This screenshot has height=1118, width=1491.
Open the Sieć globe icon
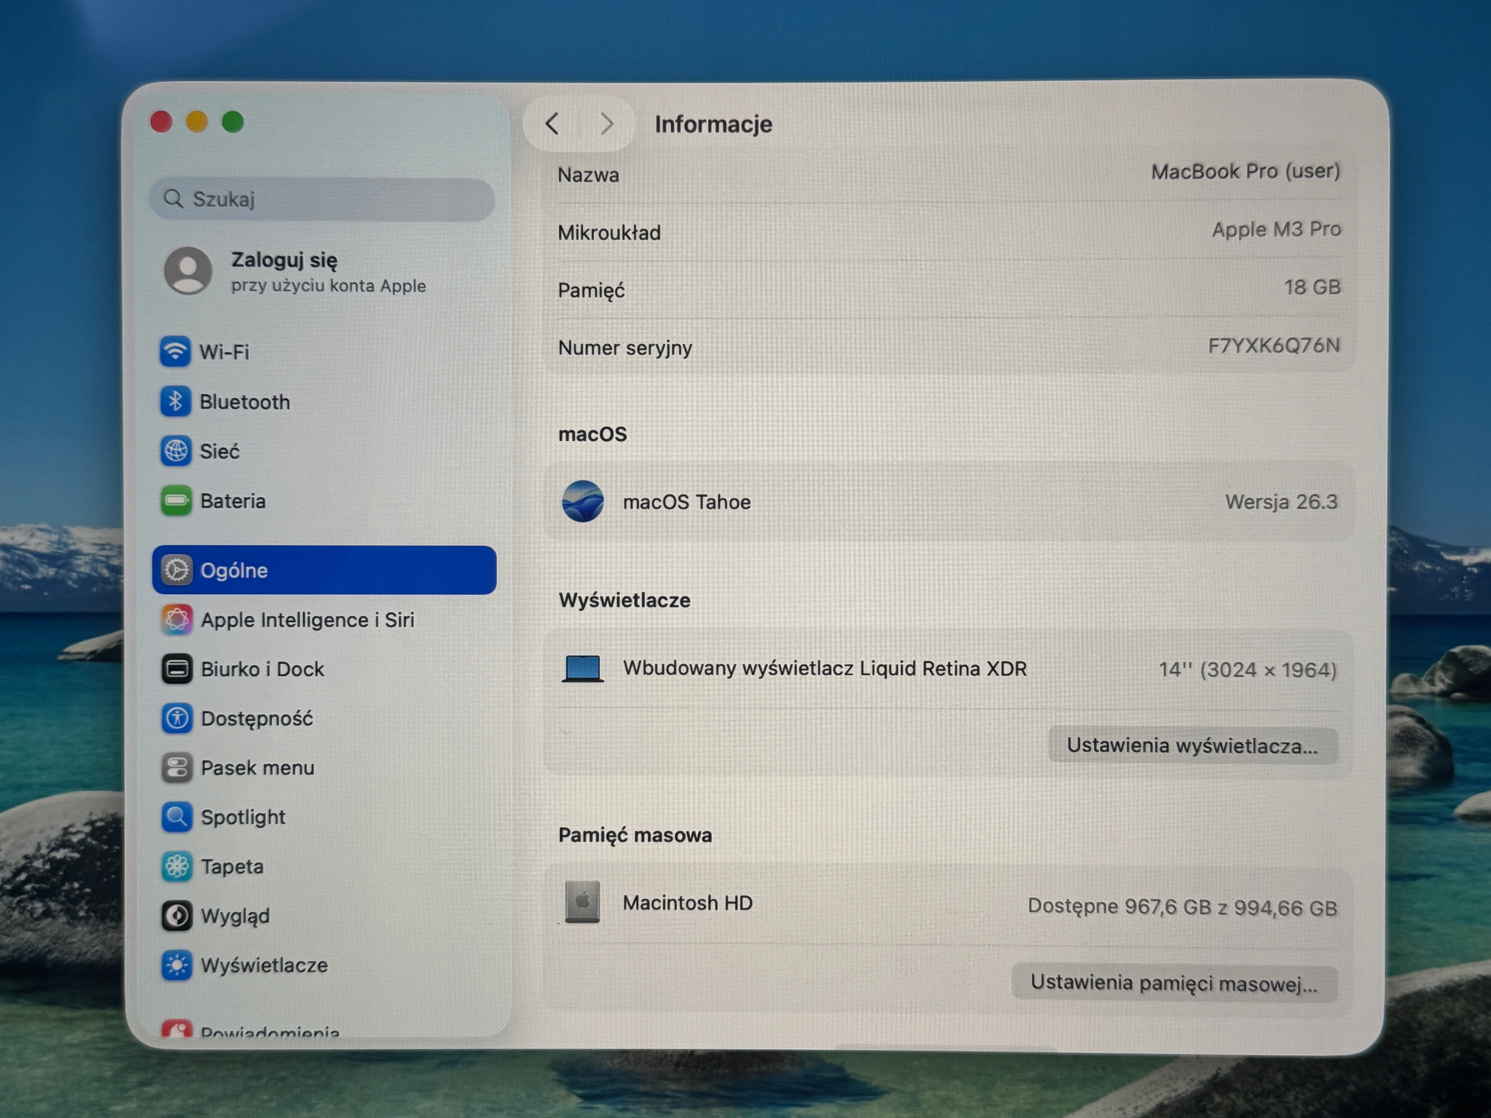pos(175,451)
